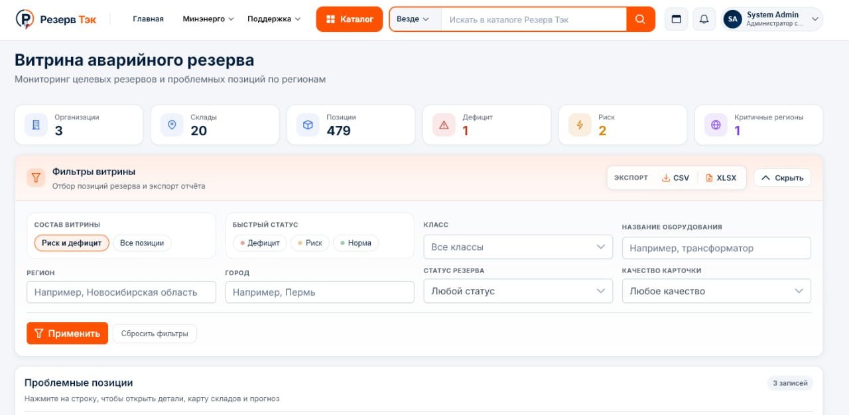Click the 3 записей badge
849x415 pixels.
coord(790,383)
